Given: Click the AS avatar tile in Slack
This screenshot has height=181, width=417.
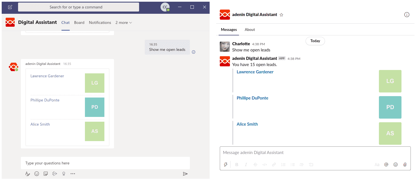Looking at the screenshot, I should [x=390, y=134].
